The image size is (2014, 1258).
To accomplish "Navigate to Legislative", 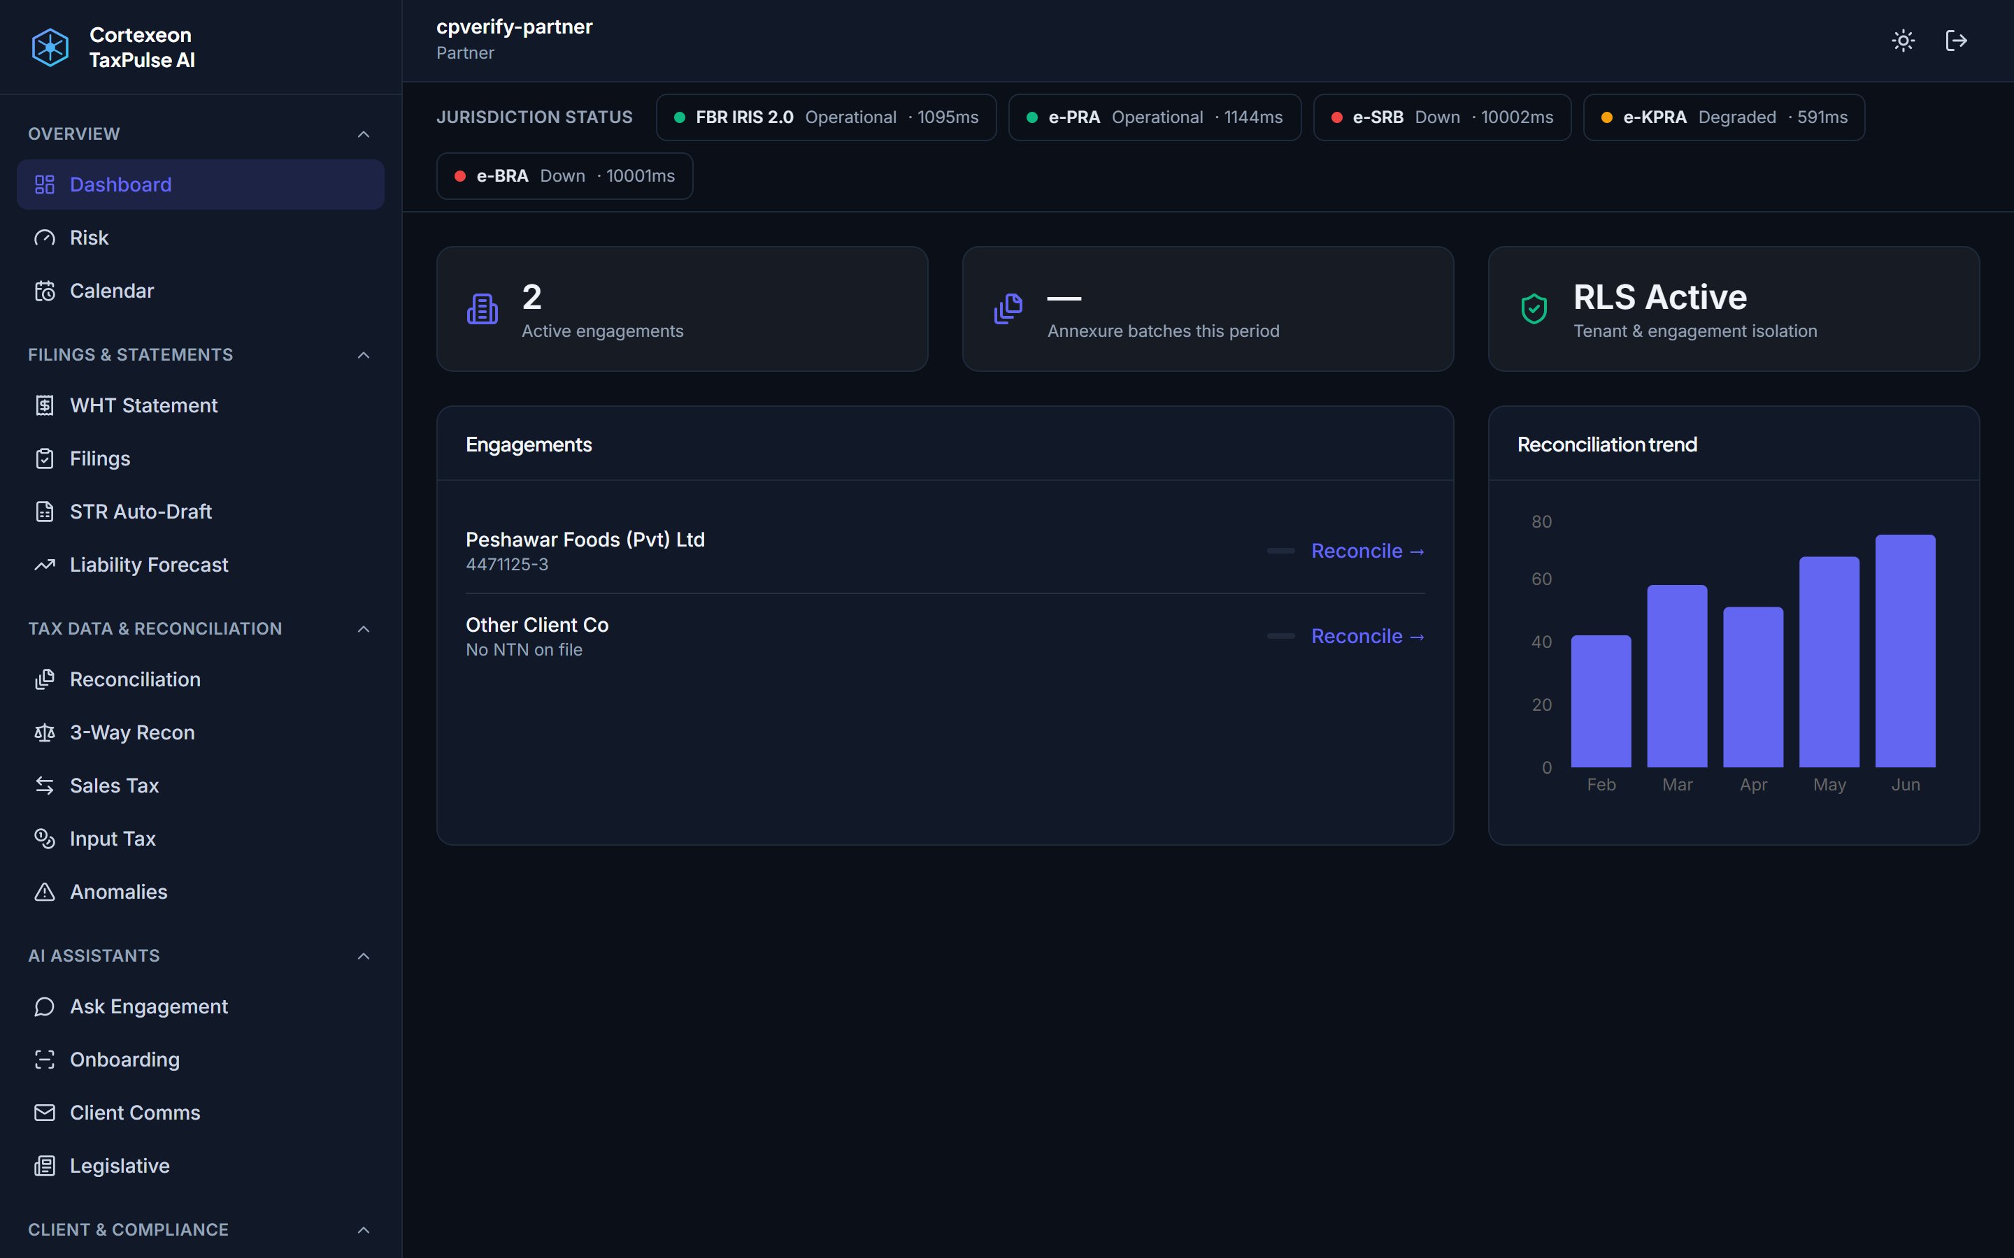I will [201, 1166].
